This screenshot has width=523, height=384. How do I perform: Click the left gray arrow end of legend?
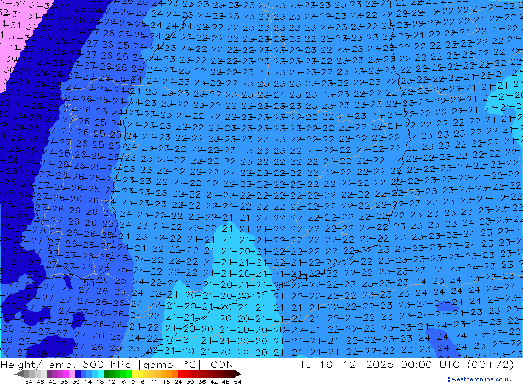[19, 374]
